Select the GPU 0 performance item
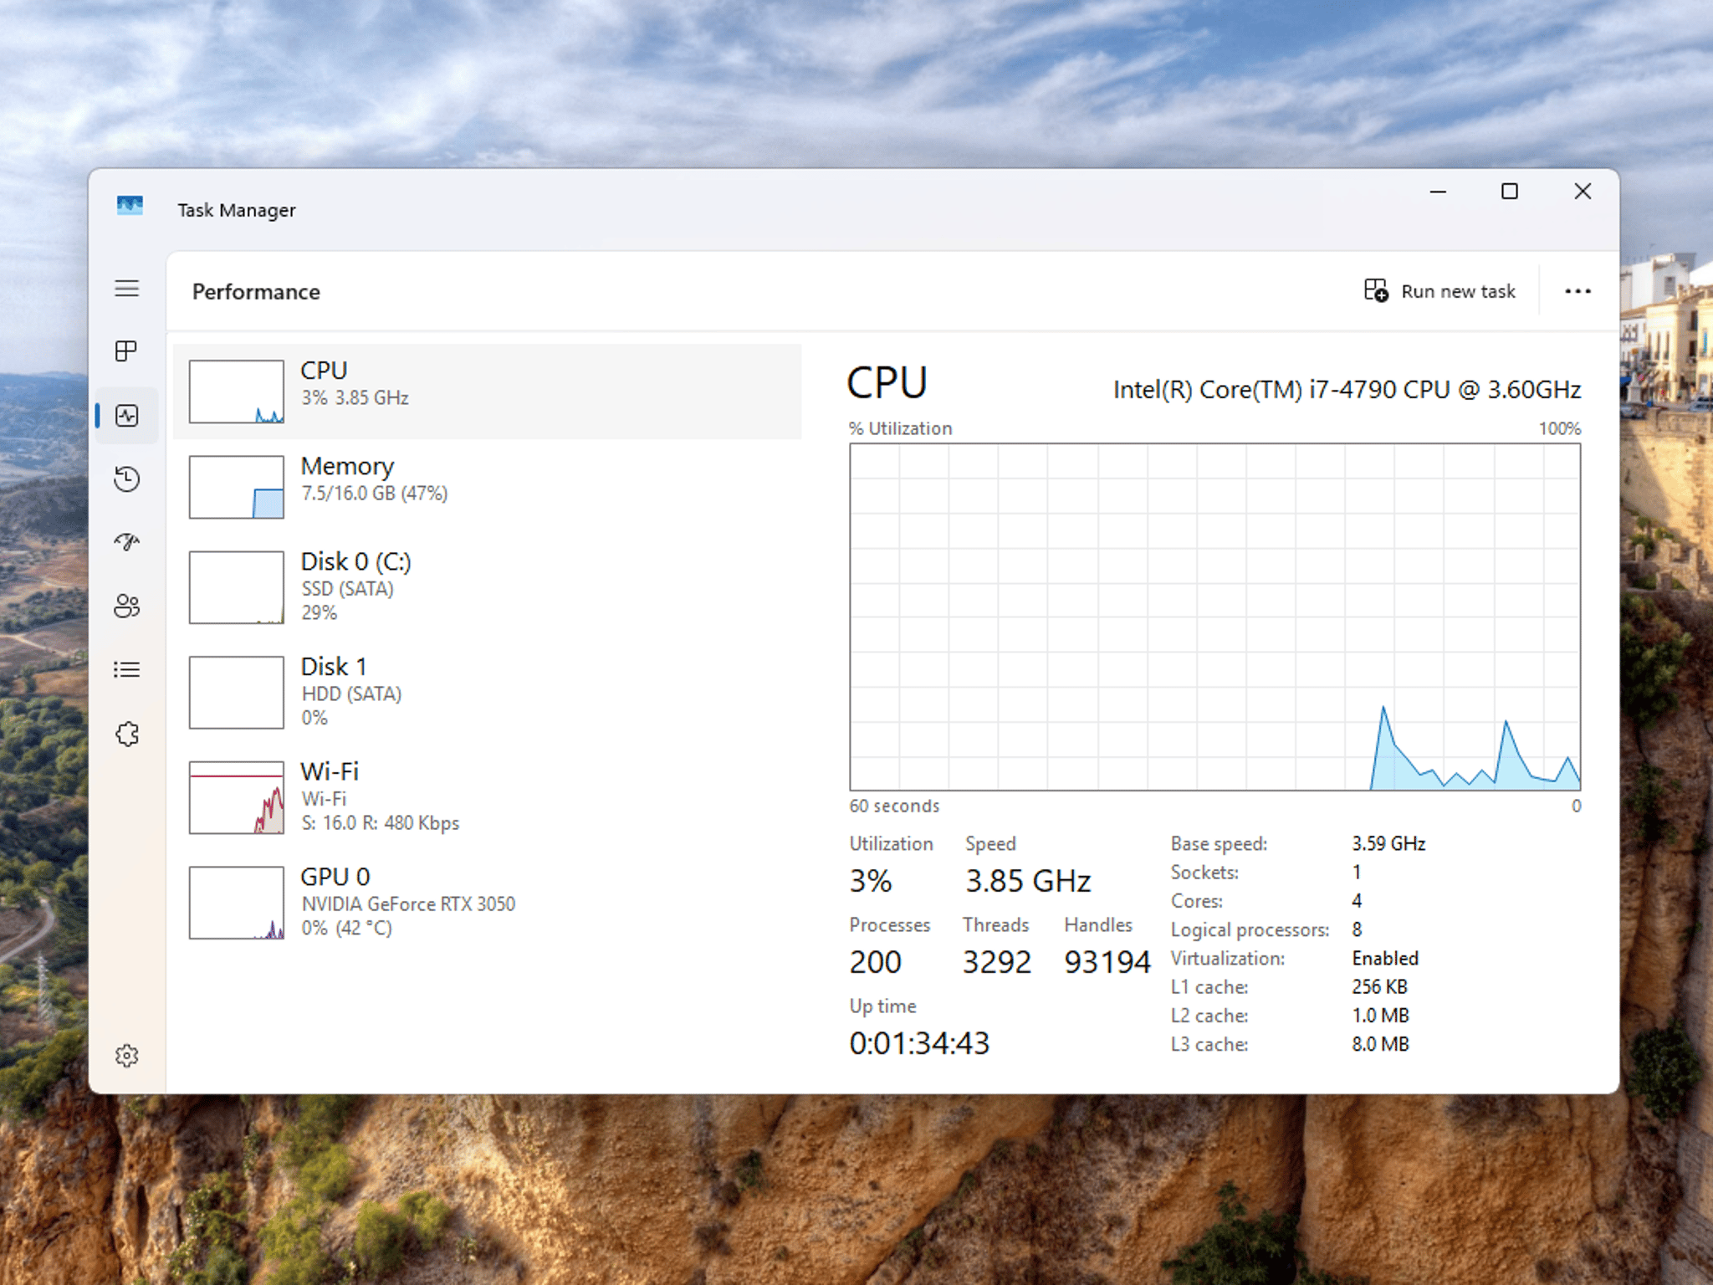The image size is (1713, 1285). pos(487,902)
